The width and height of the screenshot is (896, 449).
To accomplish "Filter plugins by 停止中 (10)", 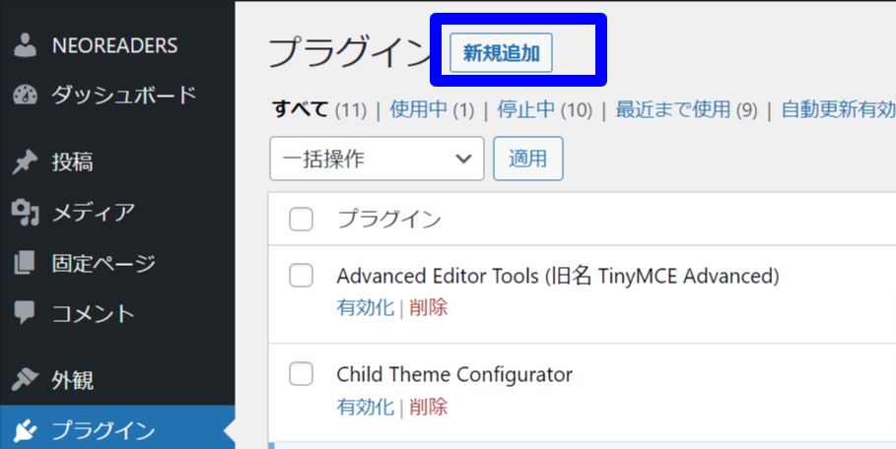I will [x=544, y=109].
